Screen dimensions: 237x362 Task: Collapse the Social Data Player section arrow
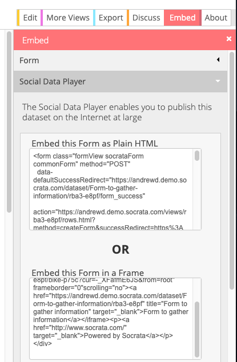point(218,81)
